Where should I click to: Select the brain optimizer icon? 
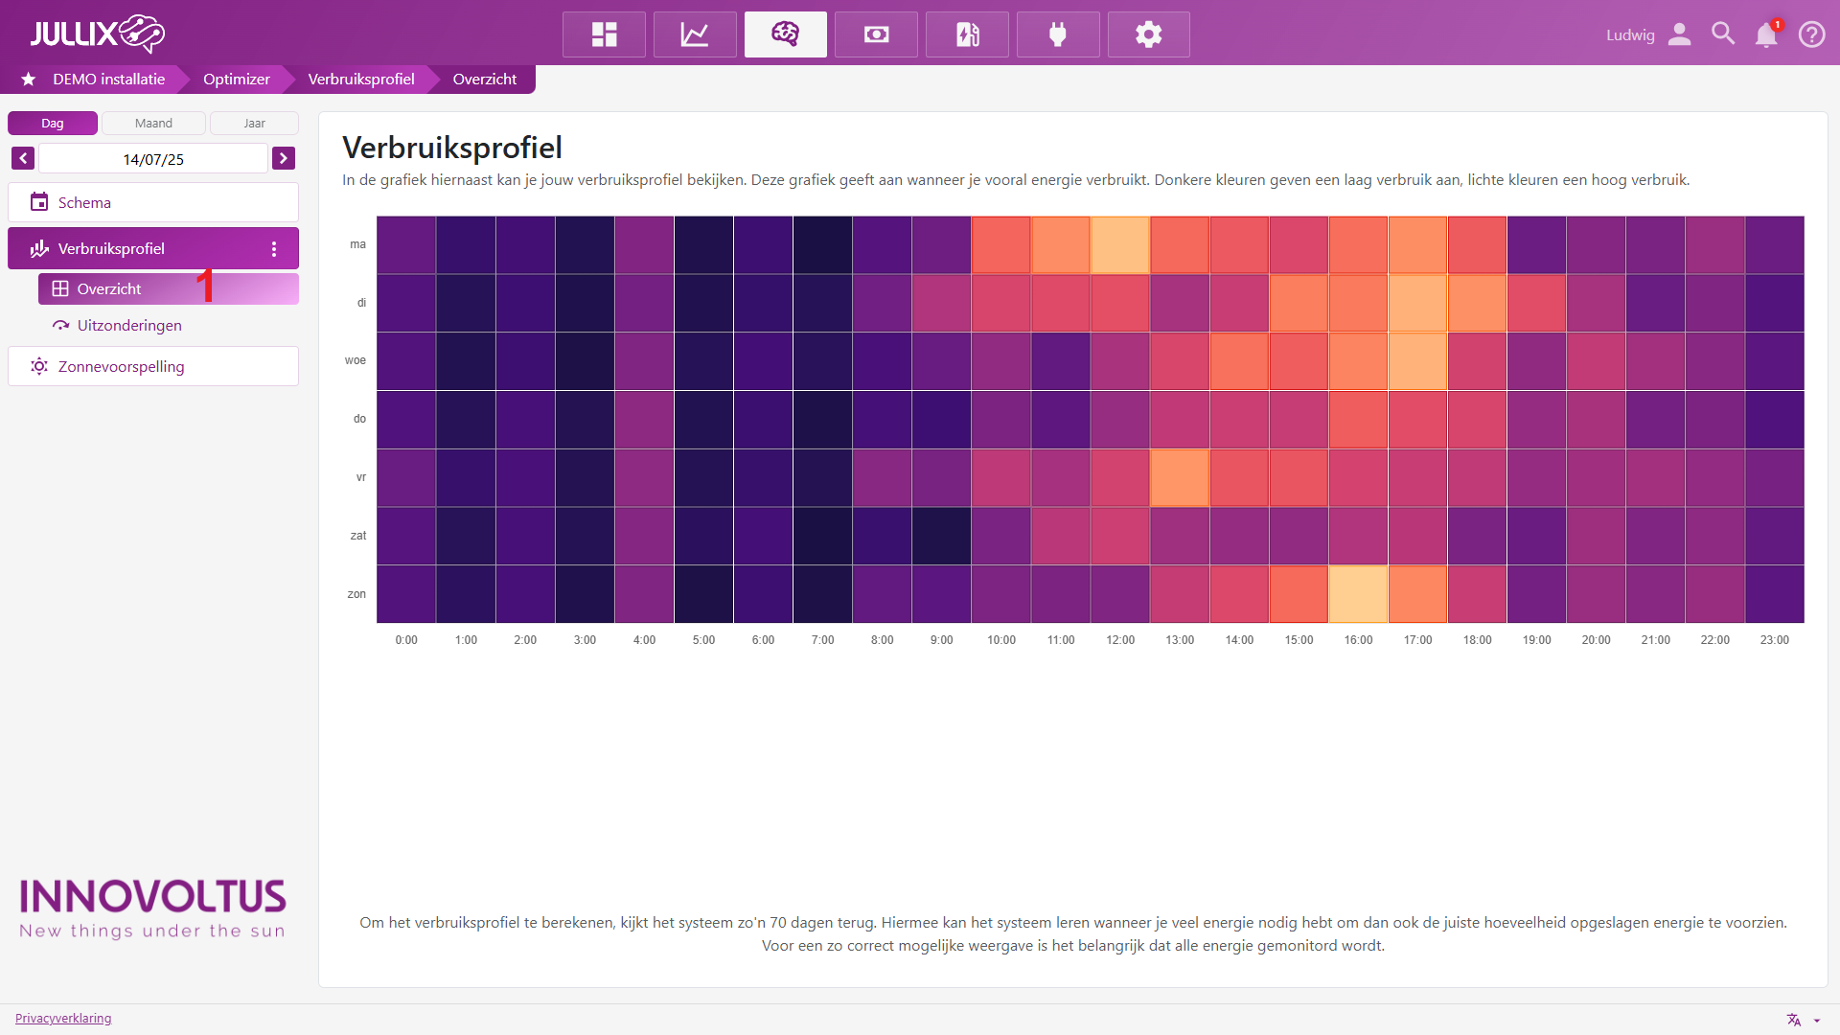coord(785,34)
